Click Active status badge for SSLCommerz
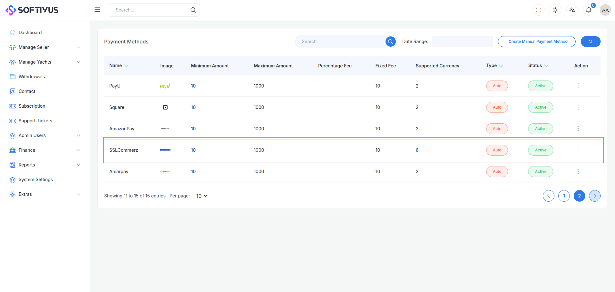This screenshot has height=292, width=615. (541, 150)
